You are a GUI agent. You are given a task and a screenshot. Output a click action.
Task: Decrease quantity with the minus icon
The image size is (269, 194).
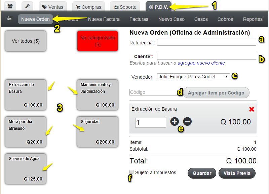pos(187,122)
